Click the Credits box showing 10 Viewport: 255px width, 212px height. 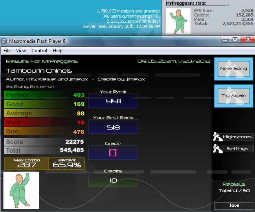113,180
